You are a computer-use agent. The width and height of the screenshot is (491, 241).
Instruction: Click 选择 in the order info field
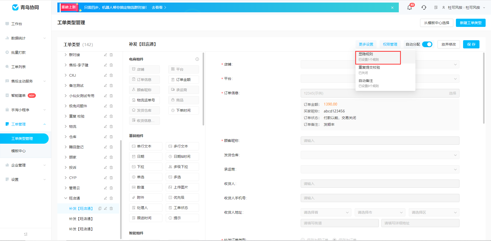(452, 93)
